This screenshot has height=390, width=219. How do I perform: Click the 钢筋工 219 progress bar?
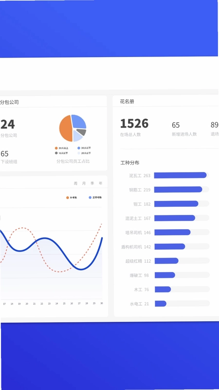point(181,190)
